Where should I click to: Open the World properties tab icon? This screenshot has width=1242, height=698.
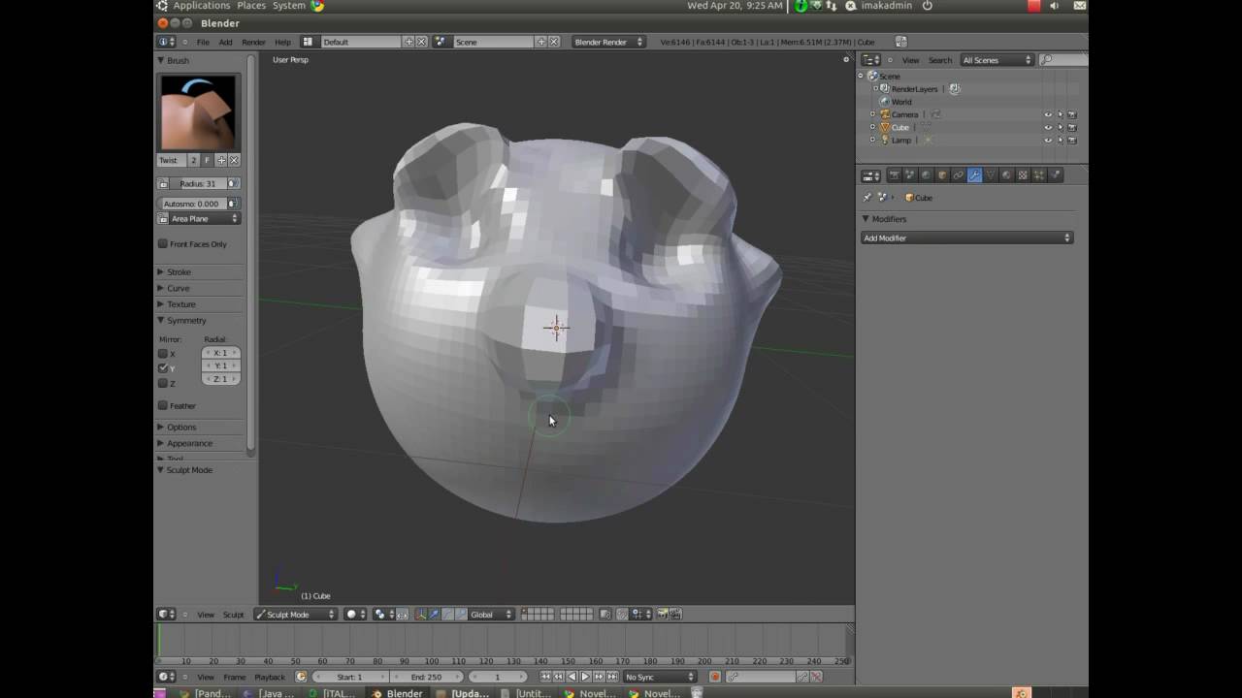(x=926, y=175)
